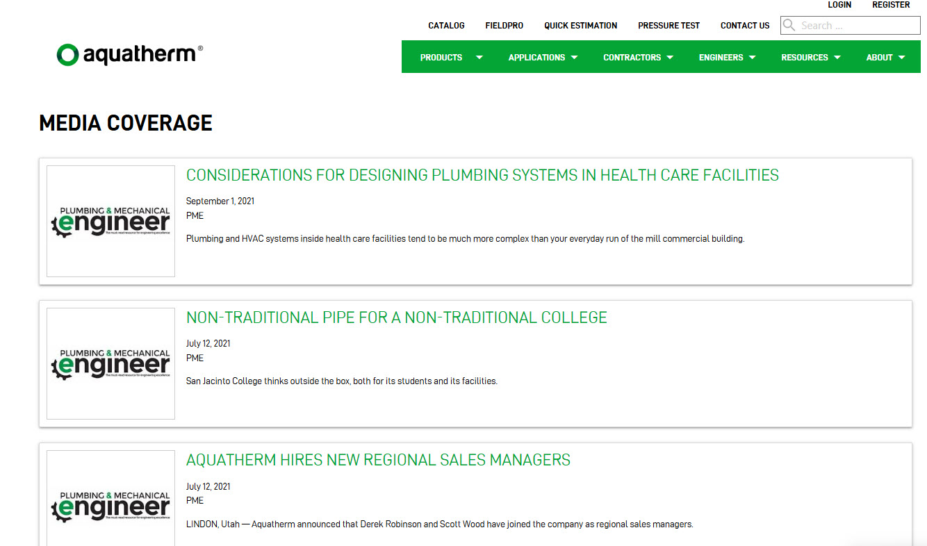927x546 pixels.
Task: Focus the Search input field
Action: [858, 26]
